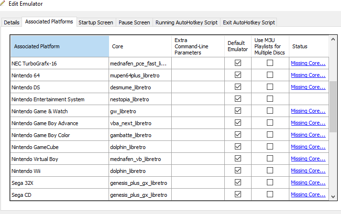Image resolution: width=341 pixels, height=214 pixels.
Task: Toggle Default Emulator for Game Boy Color
Action: point(238,135)
